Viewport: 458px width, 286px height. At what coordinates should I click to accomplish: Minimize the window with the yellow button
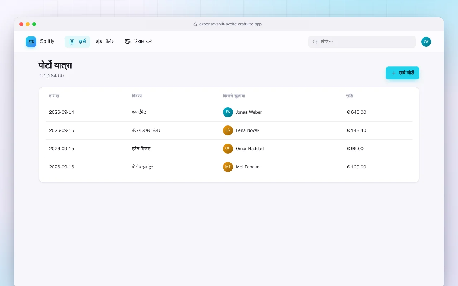click(28, 24)
